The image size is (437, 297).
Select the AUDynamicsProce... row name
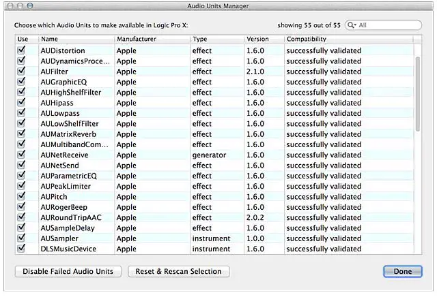click(x=75, y=61)
